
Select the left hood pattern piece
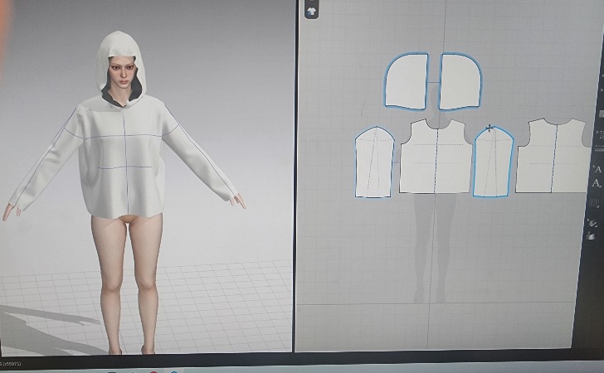coord(406,81)
